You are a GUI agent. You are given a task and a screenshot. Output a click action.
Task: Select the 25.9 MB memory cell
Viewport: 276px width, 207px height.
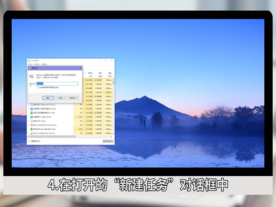89,105
